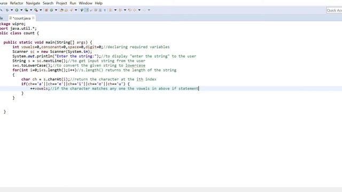
Task: Click the Open Task icon
Action: [x=66, y=10]
